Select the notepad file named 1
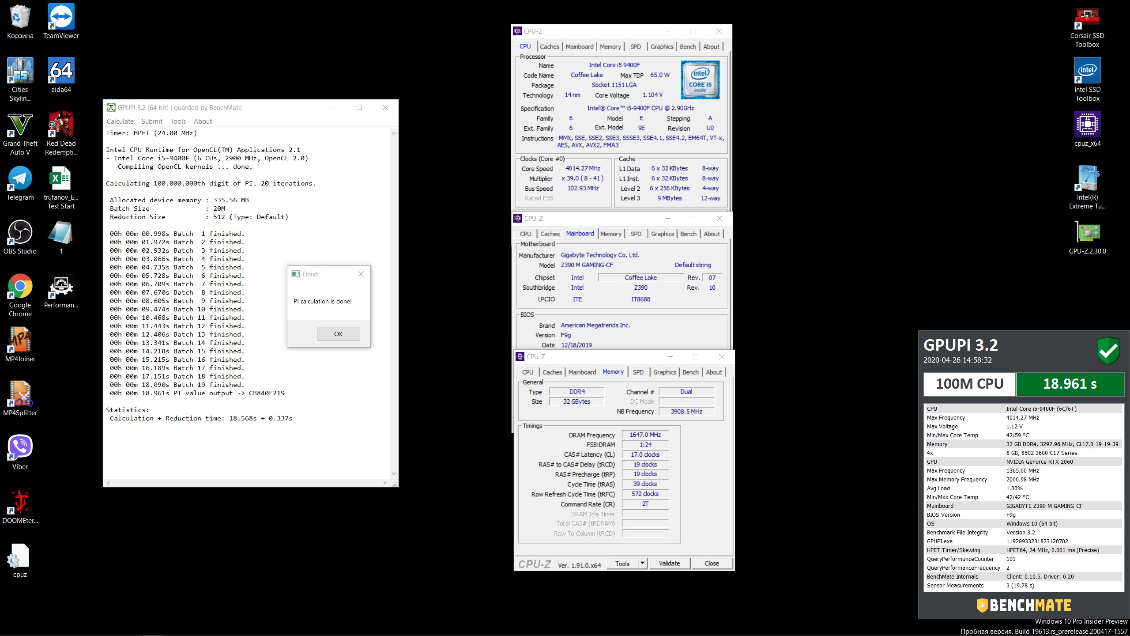 [61, 237]
